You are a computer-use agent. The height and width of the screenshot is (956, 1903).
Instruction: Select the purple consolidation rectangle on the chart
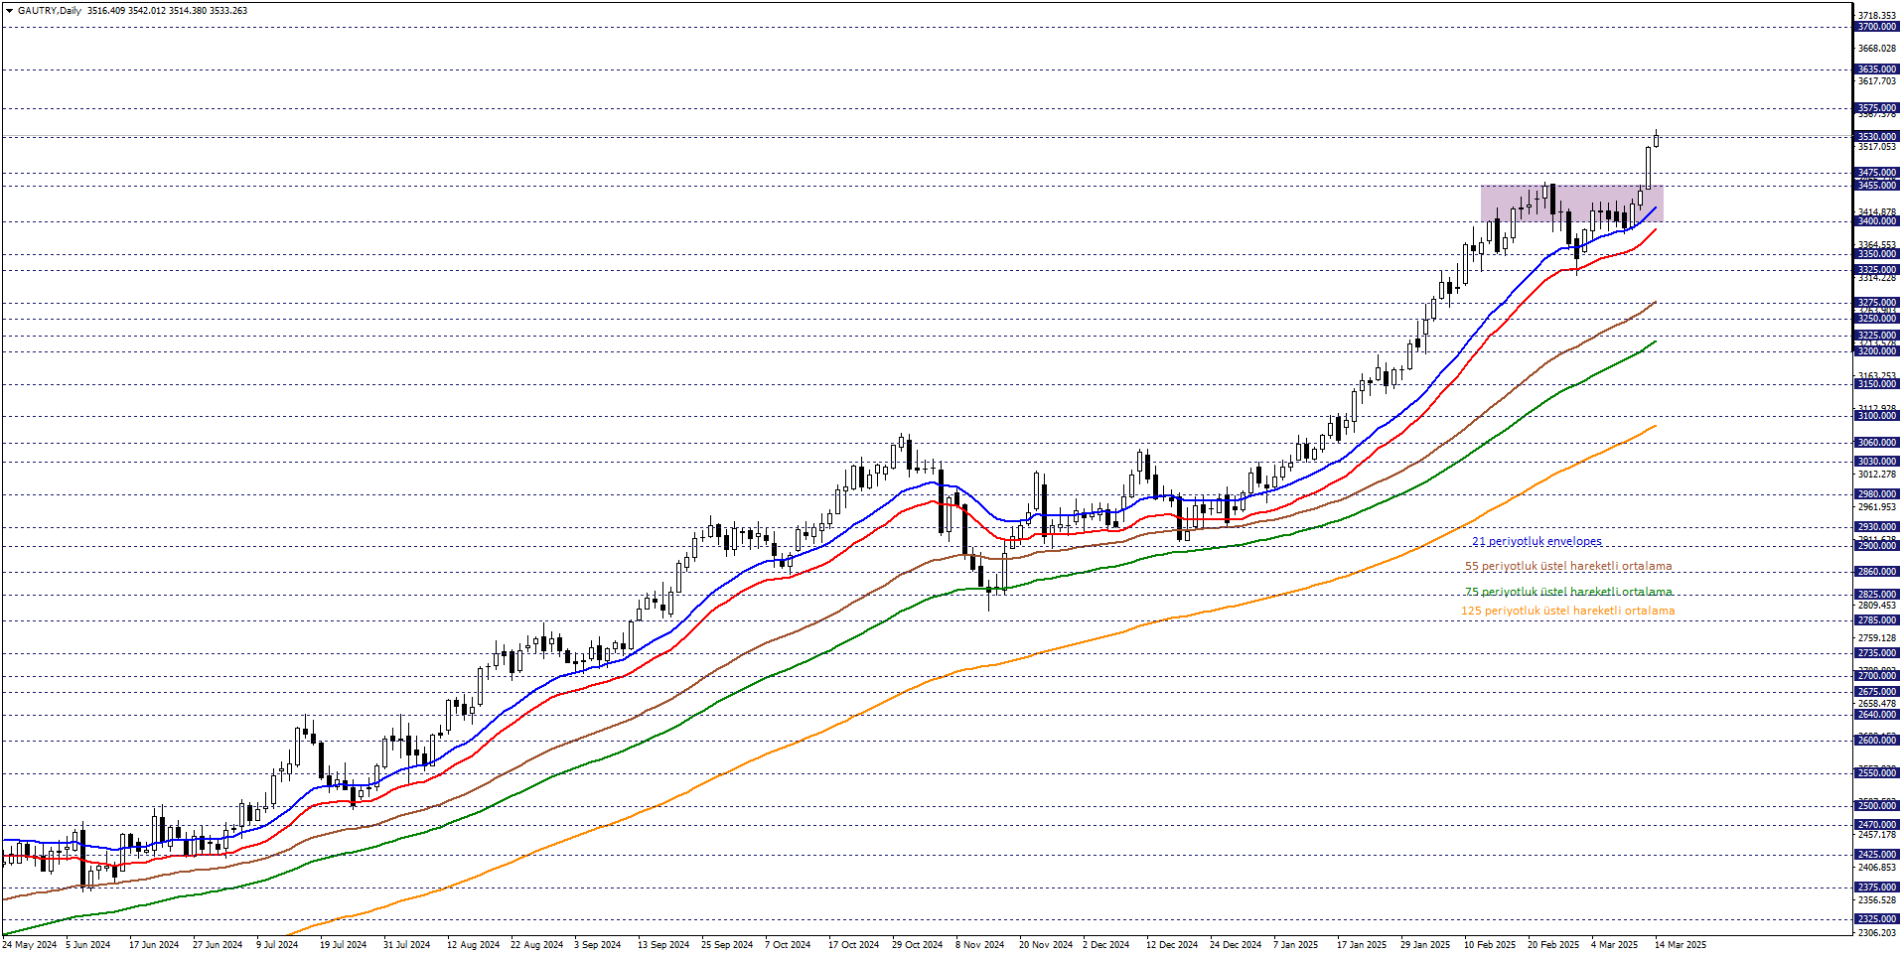click(x=1571, y=204)
